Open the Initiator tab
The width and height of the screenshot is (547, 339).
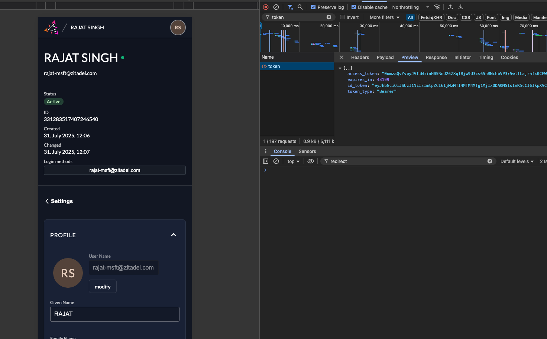click(463, 57)
